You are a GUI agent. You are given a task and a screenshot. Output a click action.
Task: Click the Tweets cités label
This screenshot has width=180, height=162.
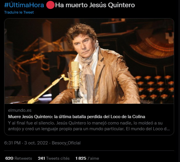pos(58,158)
